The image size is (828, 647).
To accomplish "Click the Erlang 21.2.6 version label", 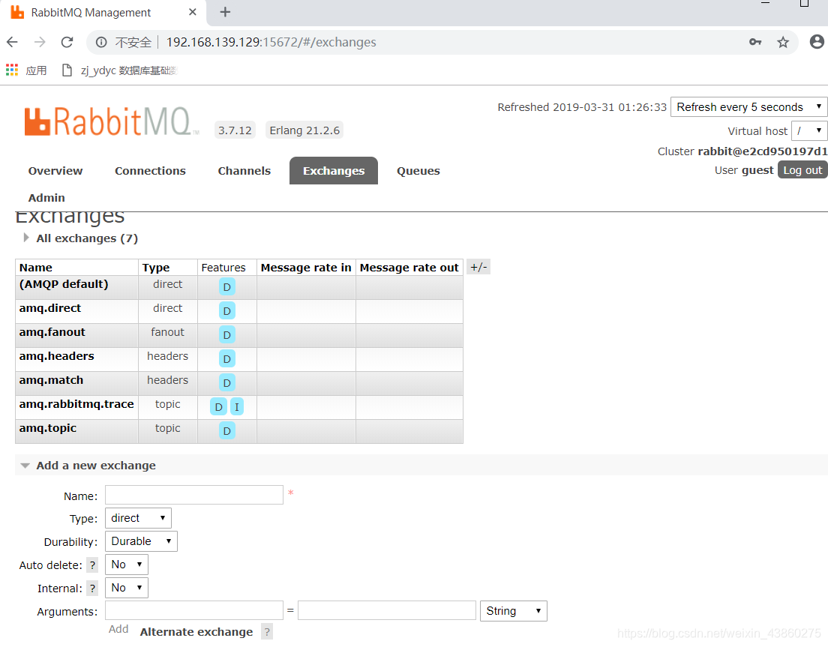I will tap(304, 130).
